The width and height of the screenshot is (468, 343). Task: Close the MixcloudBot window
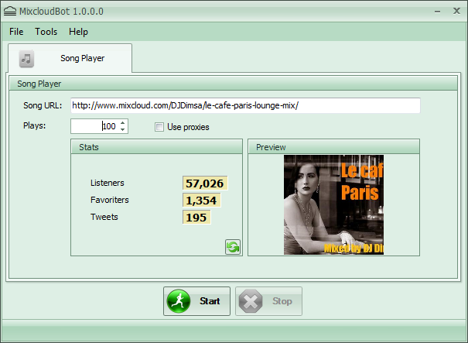(x=456, y=11)
